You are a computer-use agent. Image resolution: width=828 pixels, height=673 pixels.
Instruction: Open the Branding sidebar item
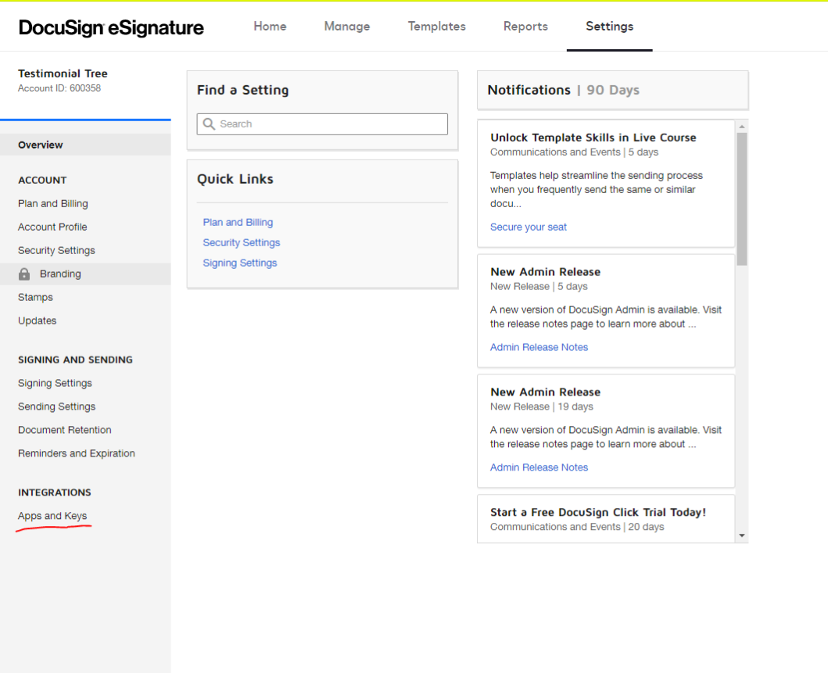pos(85,274)
